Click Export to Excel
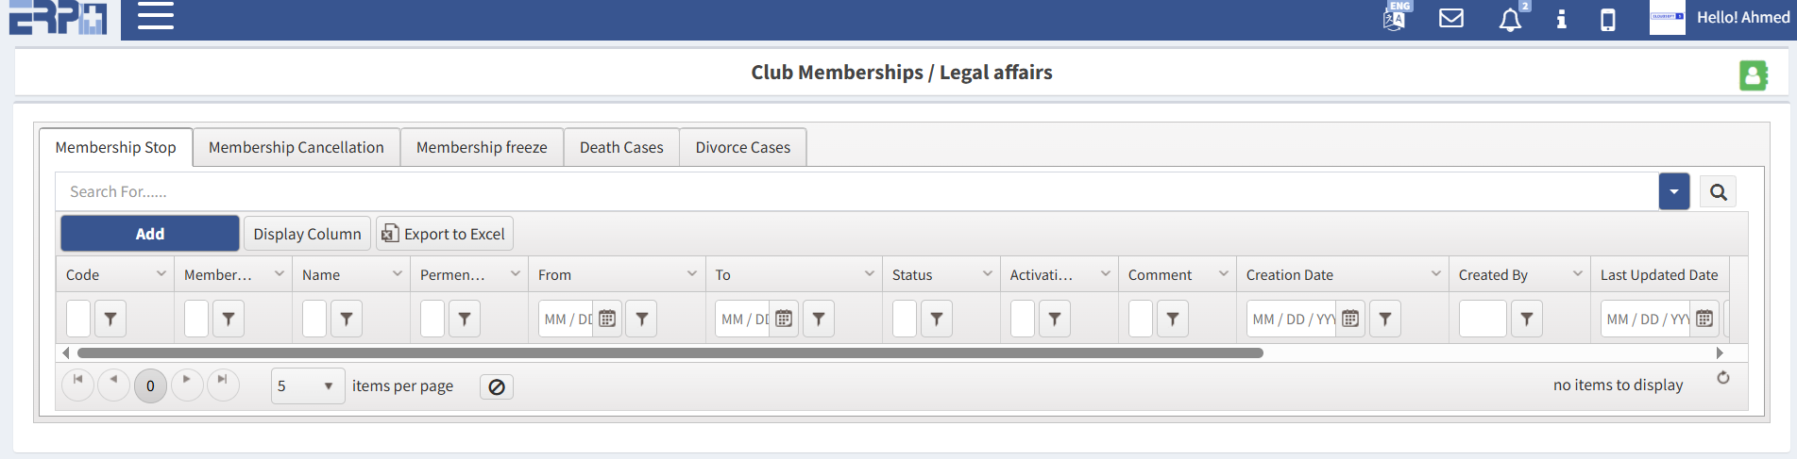 (x=444, y=234)
